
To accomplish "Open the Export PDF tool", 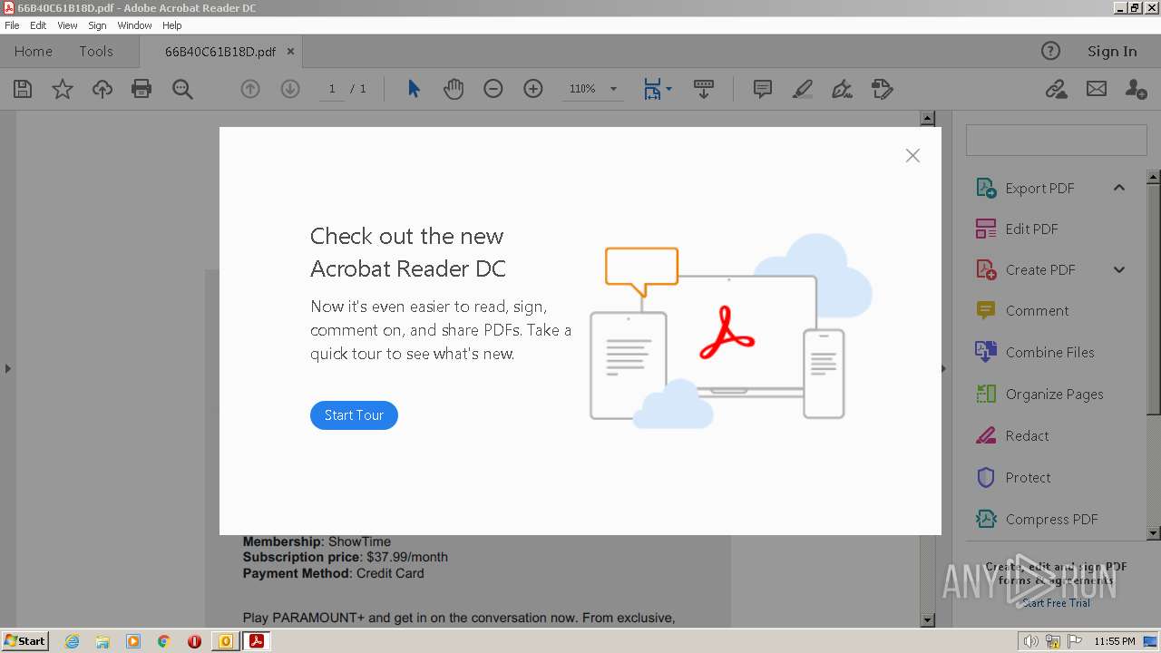I will point(1039,188).
